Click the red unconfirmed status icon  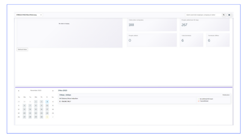click(x=199, y=101)
